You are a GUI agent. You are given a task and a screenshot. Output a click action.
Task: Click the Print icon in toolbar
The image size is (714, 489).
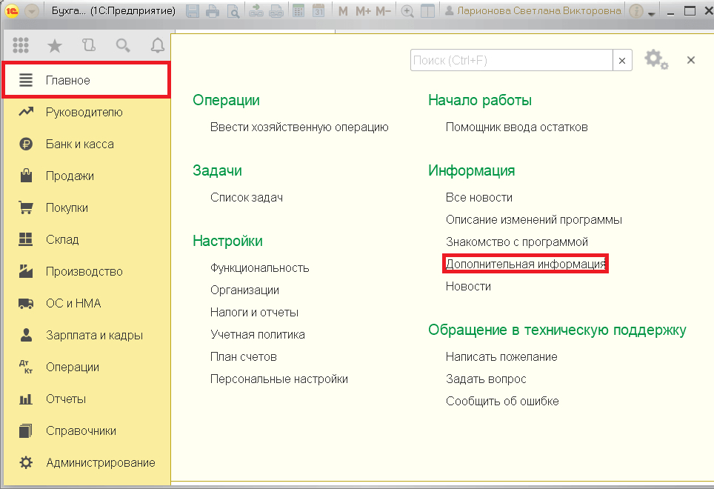pyautogui.click(x=213, y=11)
